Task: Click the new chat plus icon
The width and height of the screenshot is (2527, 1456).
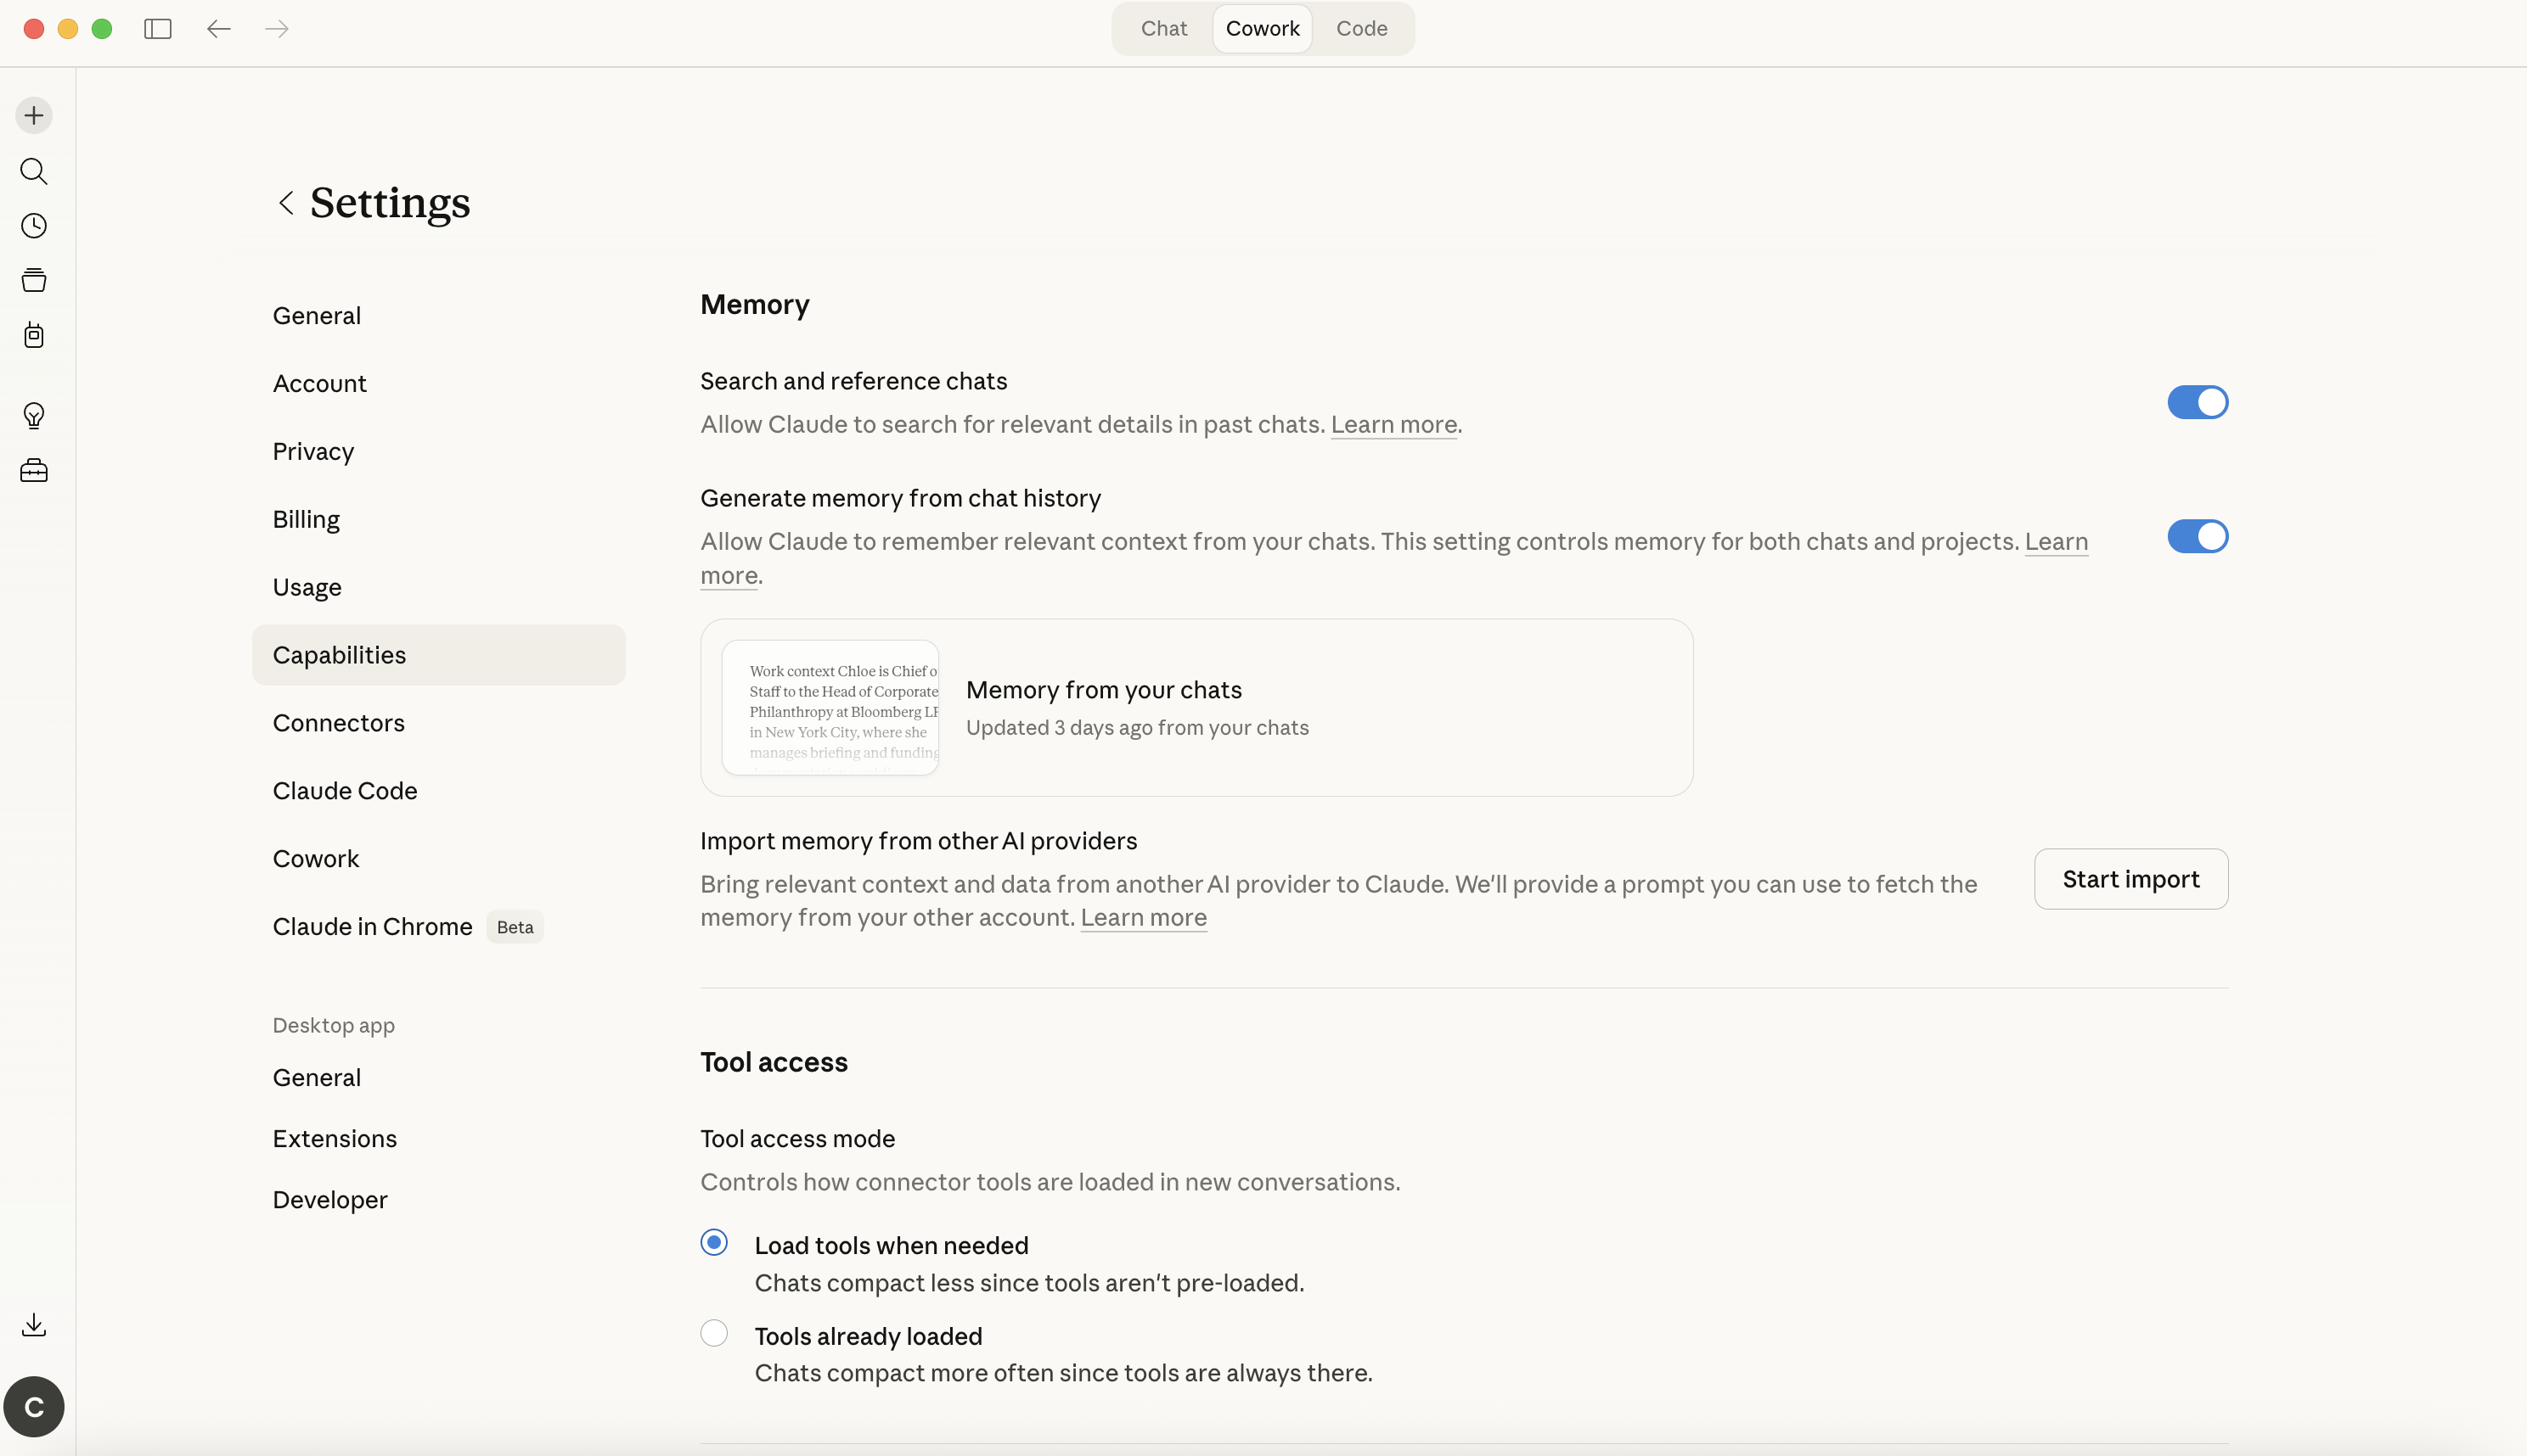Action: [34, 116]
